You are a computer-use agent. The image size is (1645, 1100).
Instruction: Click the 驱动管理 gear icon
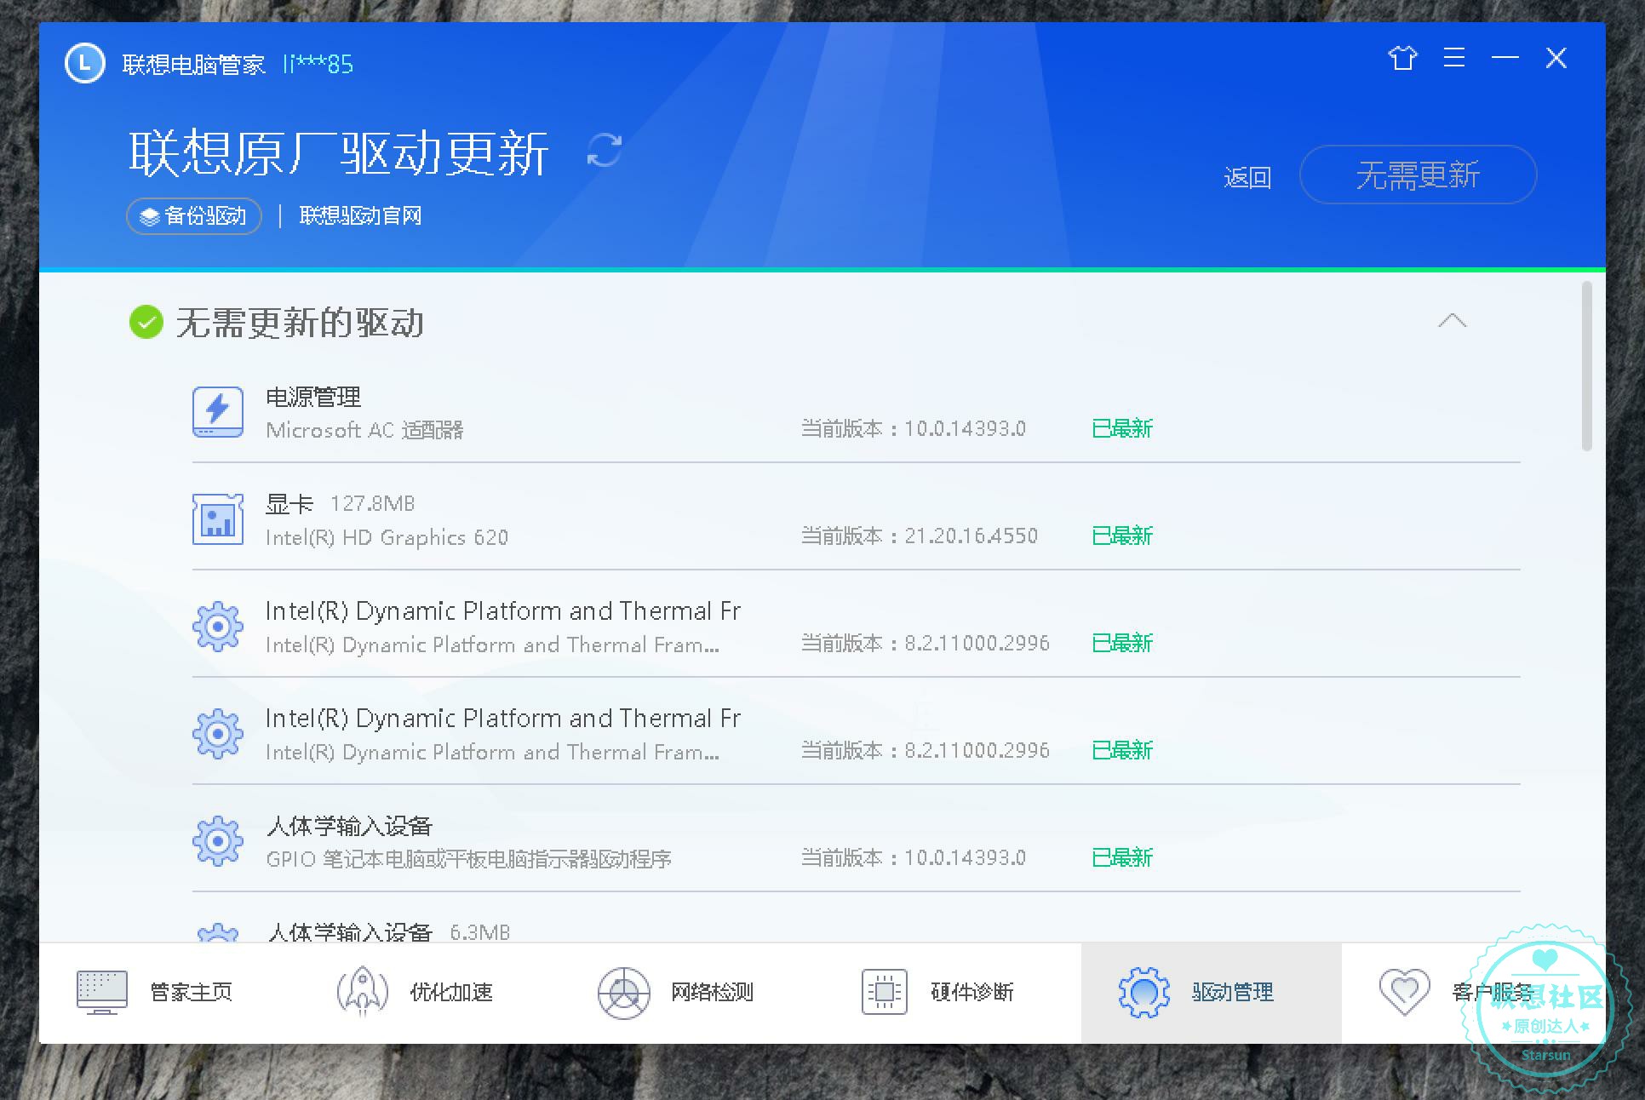click(x=1144, y=993)
